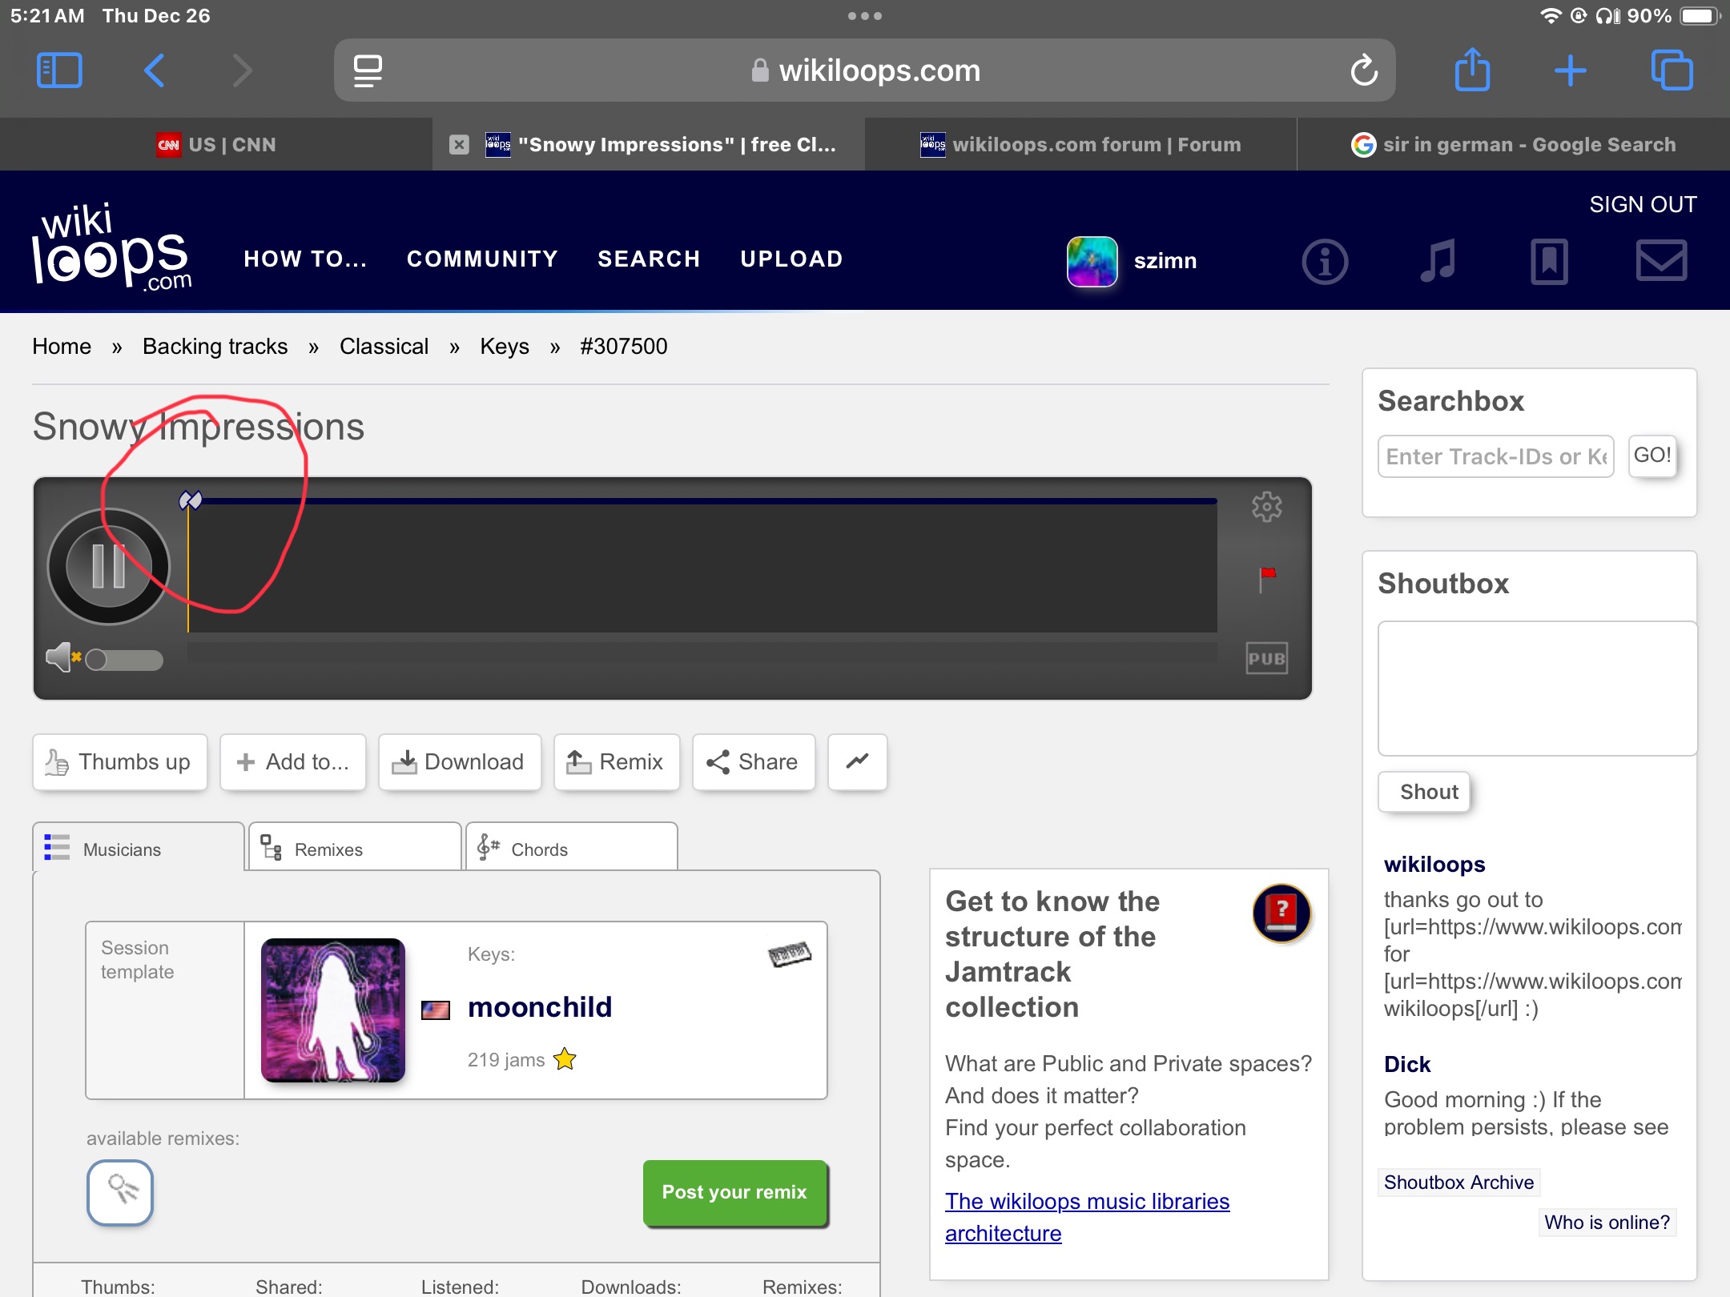The width and height of the screenshot is (1730, 1297).
Task: Close the Snowy Impressions tab
Action: (459, 145)
